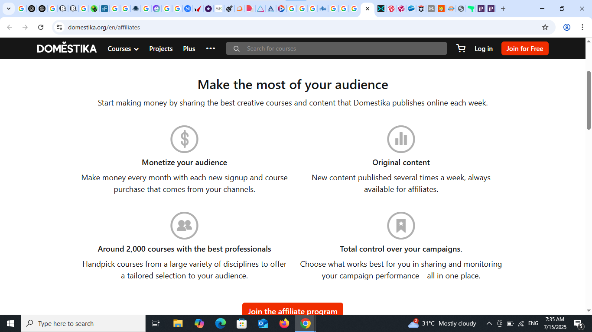Viewport: 592px width, 332px height.
Task: Switch to the red checkmark favicon tab
Action: click(198, 9)
